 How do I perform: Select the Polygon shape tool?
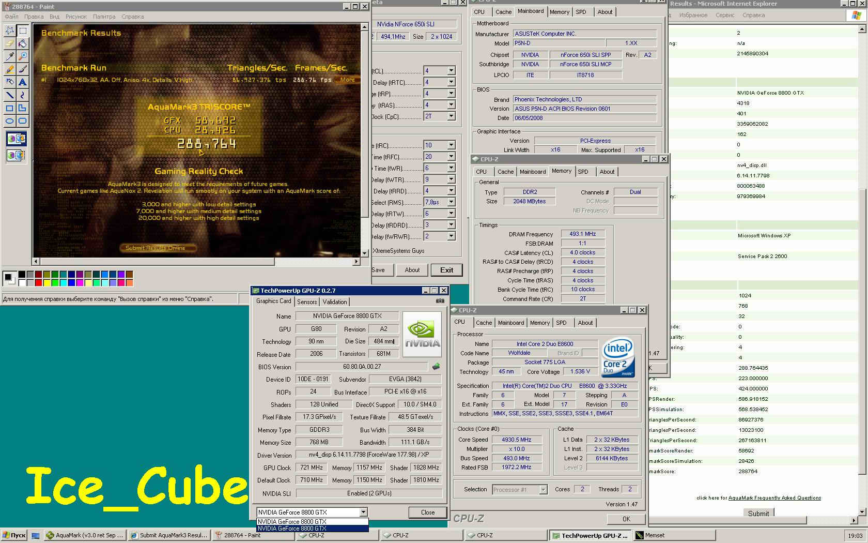pyautogui.click(x=23, y=108)
